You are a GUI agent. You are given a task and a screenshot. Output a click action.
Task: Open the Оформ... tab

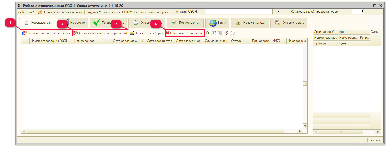point(147,23)
